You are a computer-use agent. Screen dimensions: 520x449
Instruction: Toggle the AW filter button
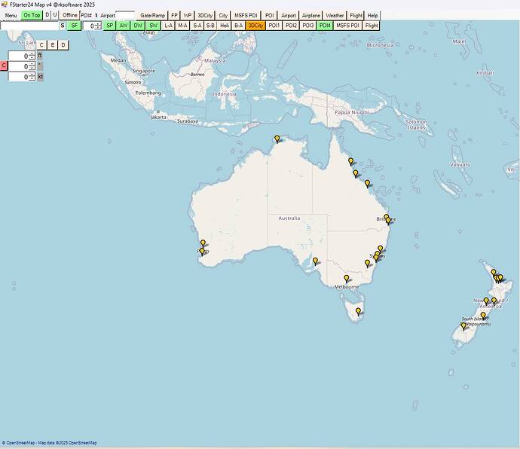pyautogui.click(x=123, y=26)
